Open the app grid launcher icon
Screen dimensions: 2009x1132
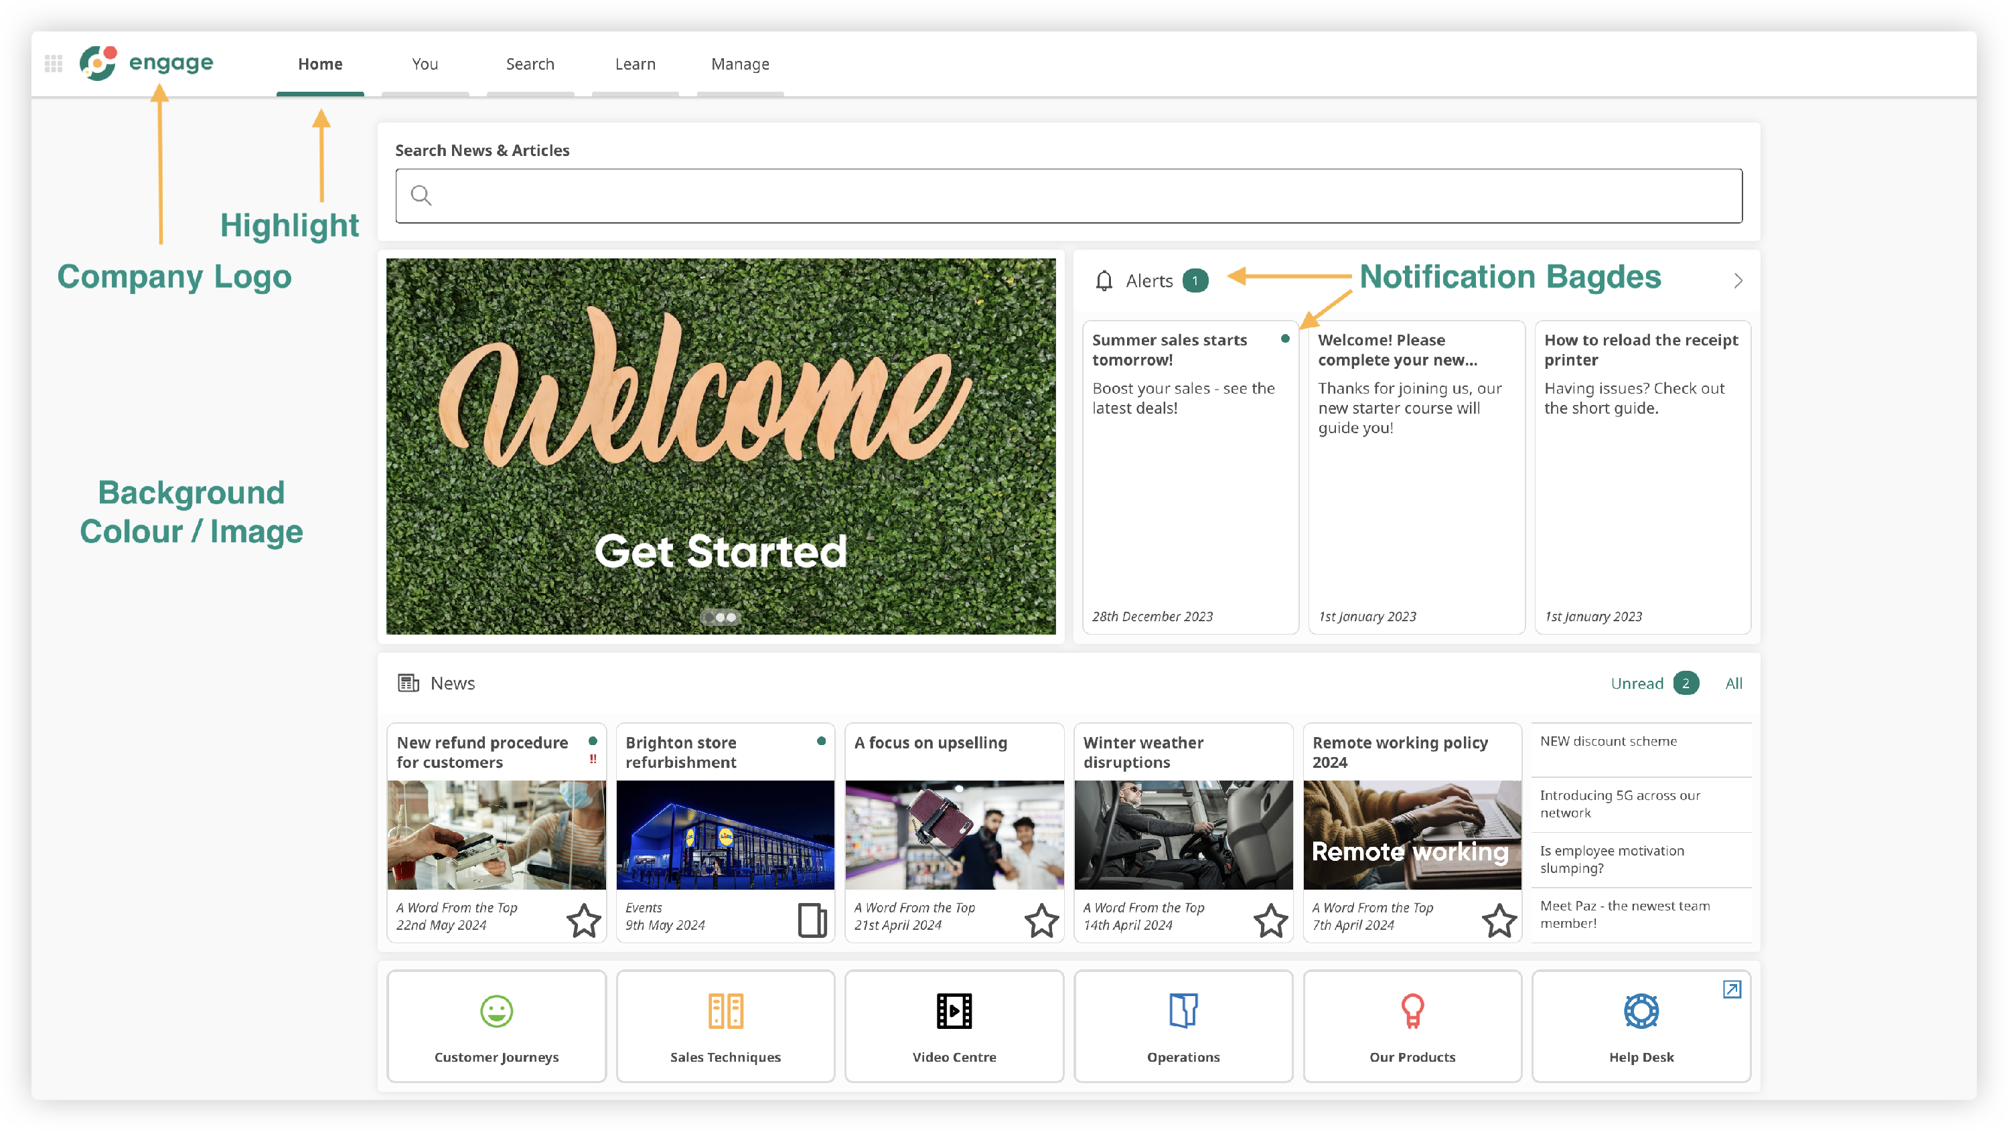[x=53, y=64]
